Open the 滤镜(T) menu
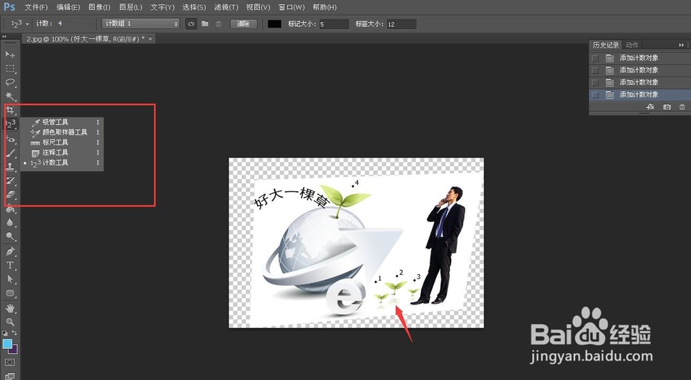 click(x=226, y=7)
